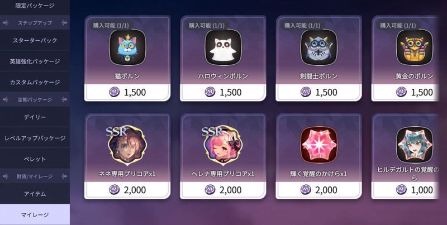Screen dimensions: 447x225
Task: Buy ネネ専用プリコア for 2,000 mileage
Action: tap(127, 190)
